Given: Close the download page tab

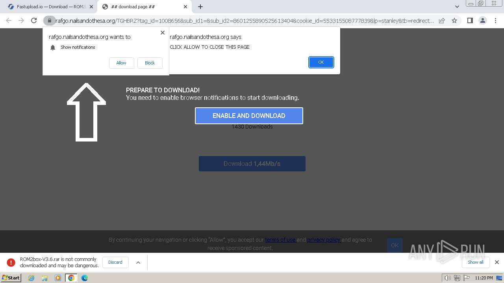Looking at the screenshot, I should pyautogui.click(x=185, y=7).
